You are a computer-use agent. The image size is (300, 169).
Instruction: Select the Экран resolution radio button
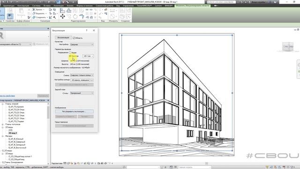point(70,53)
